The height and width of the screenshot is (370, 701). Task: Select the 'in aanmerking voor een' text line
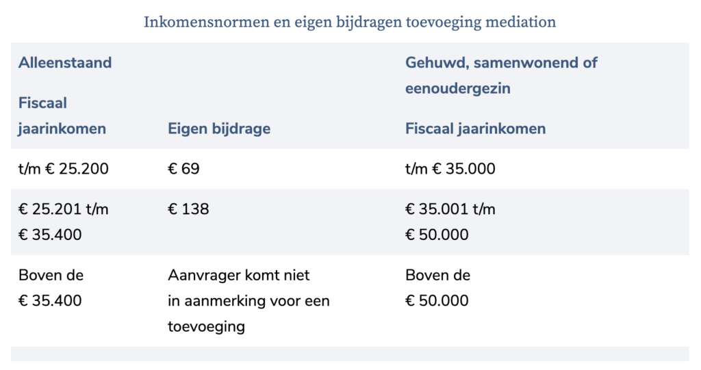(248, 301)
